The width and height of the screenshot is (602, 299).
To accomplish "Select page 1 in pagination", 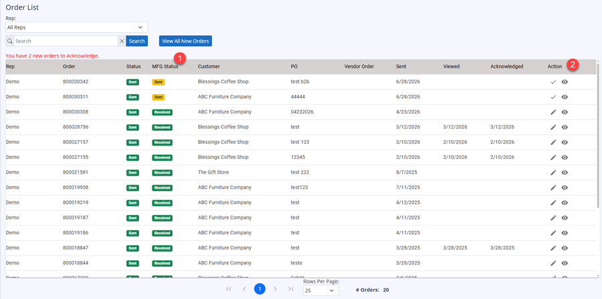I will tap(260, 289).
